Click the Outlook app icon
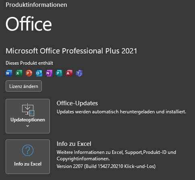195x180 pixels. pos(39,73)
